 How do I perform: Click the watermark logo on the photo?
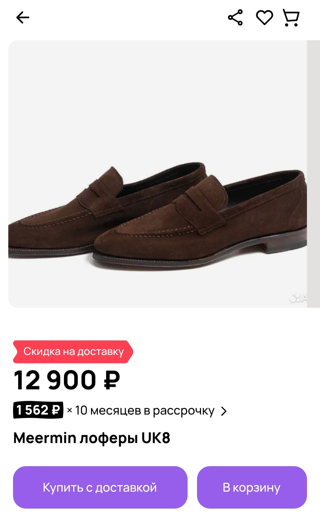click(x=298, y=298)
